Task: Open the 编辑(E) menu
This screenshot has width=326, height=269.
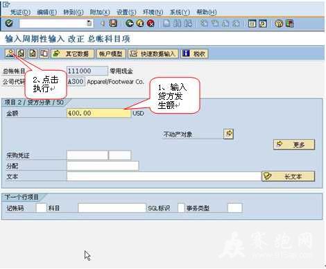Action: (x=47, y=12)
